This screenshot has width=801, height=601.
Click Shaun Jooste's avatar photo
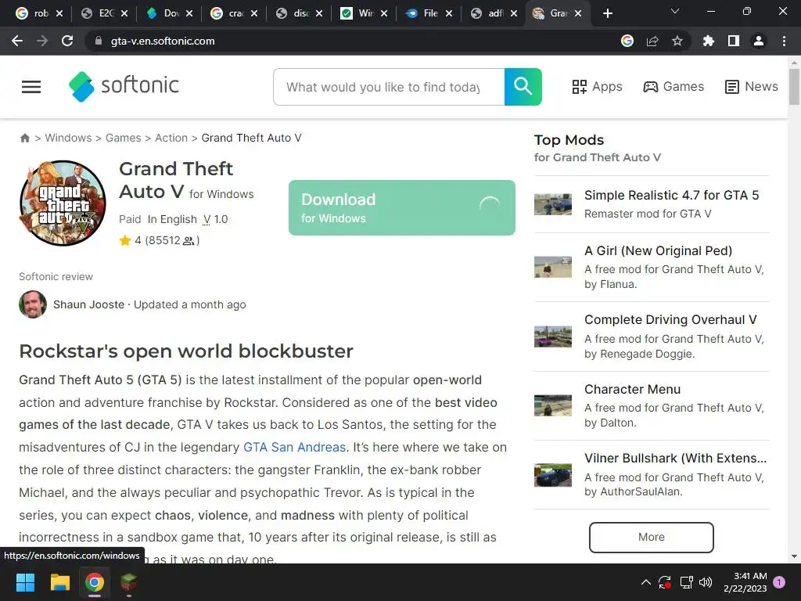point(33,304)
